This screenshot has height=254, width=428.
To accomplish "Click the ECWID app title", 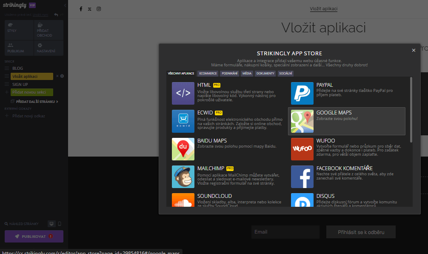I will (x=205, y=113).
